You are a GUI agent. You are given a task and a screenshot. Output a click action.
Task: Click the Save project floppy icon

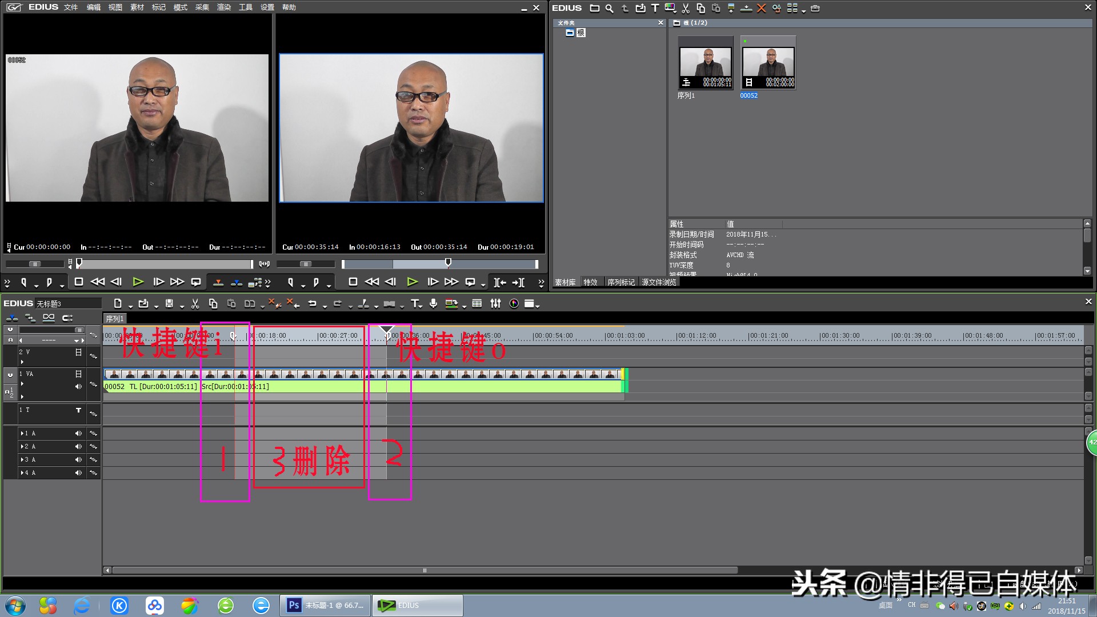pos(169,304)
